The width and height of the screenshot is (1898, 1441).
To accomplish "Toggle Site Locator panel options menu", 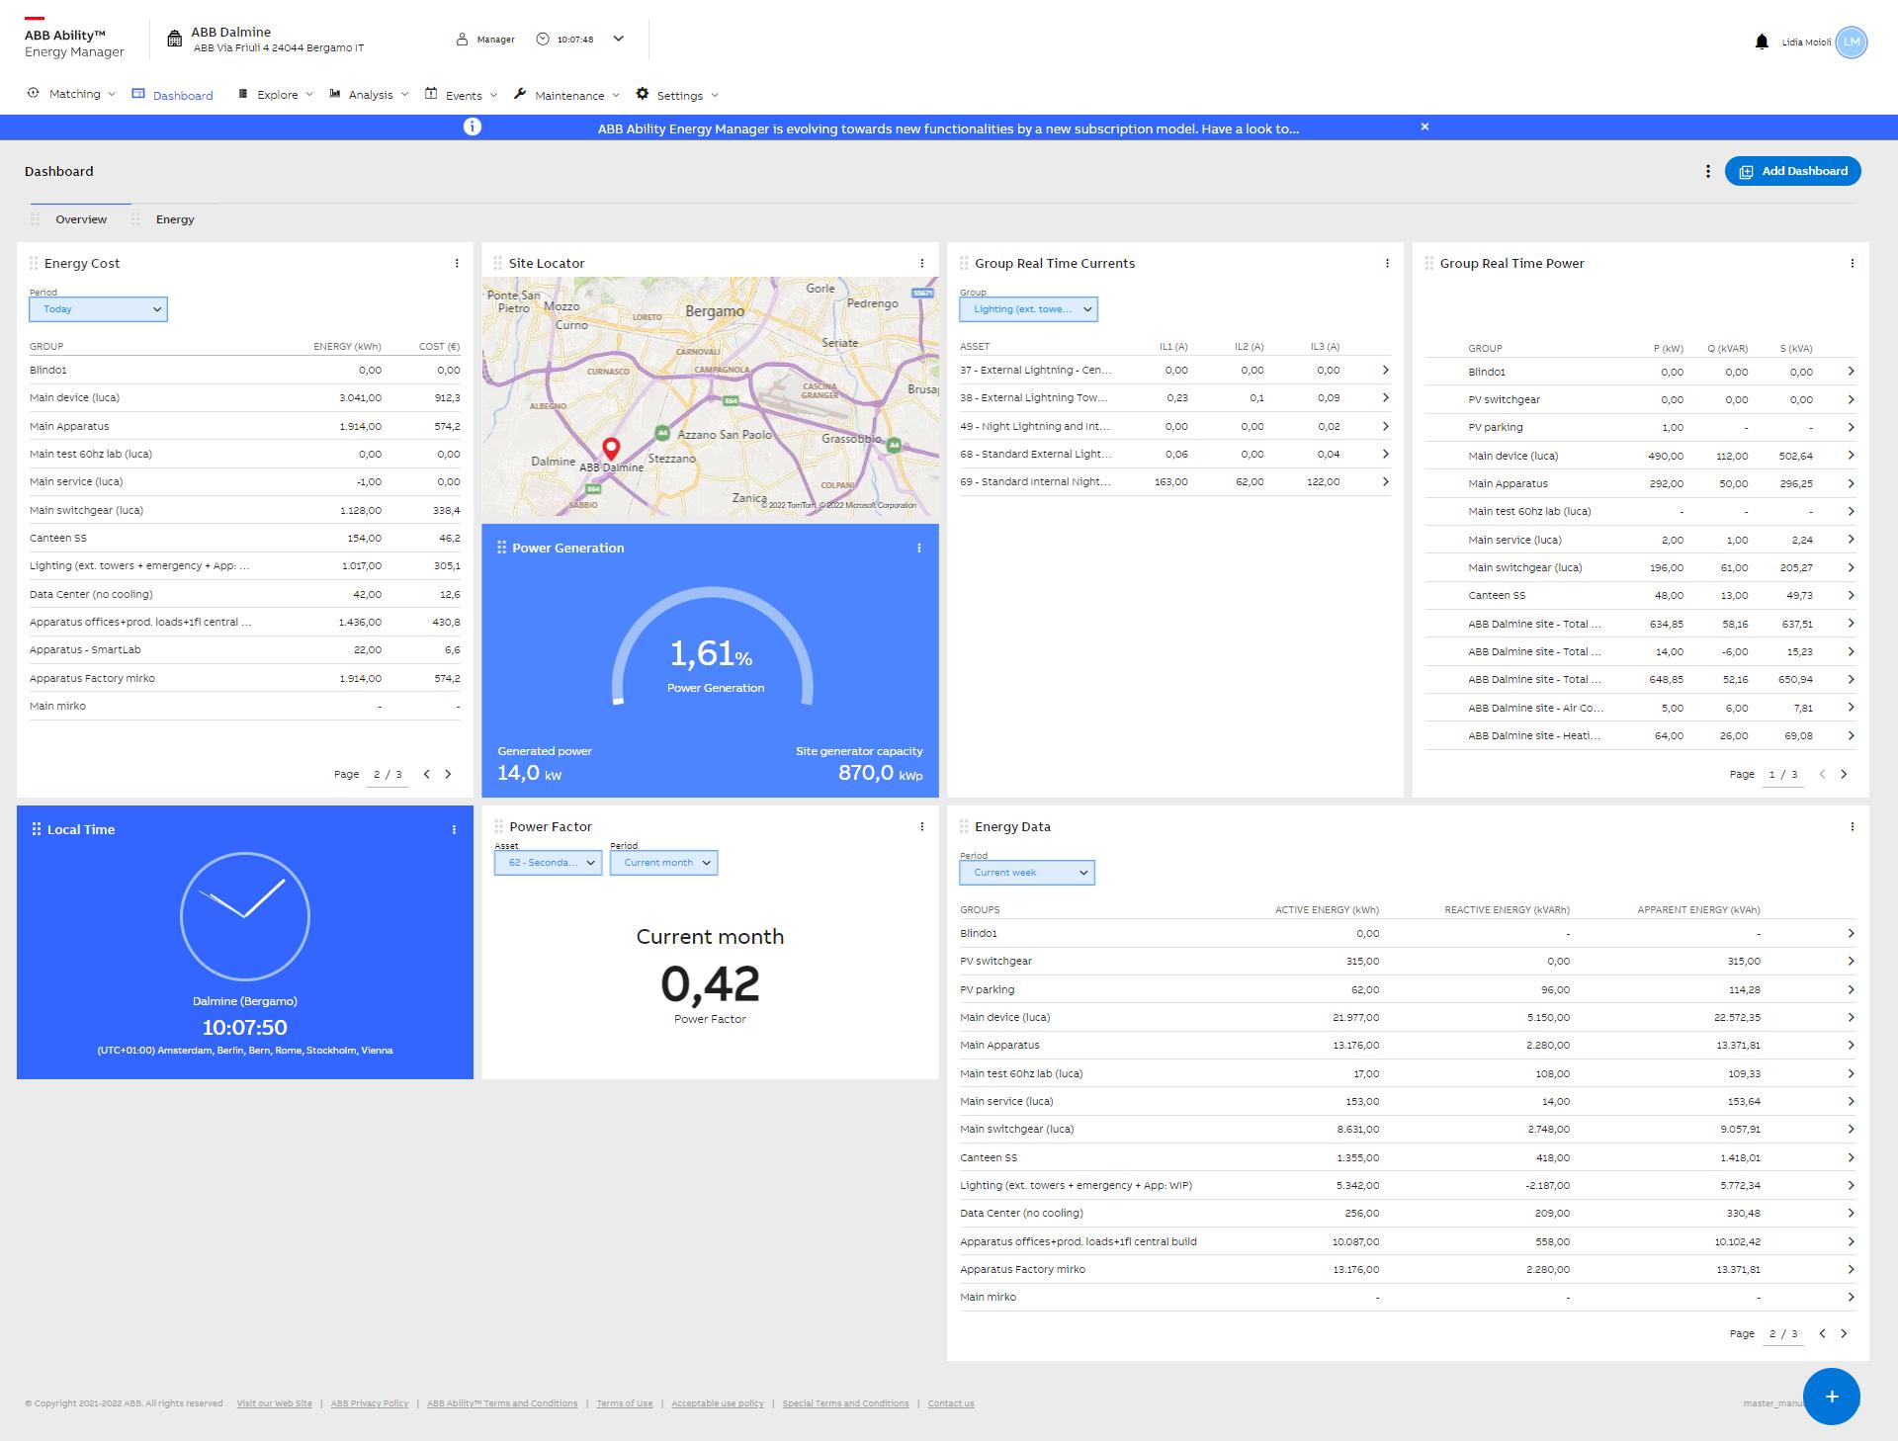I will pyautogui.click(x=923, y=263).
